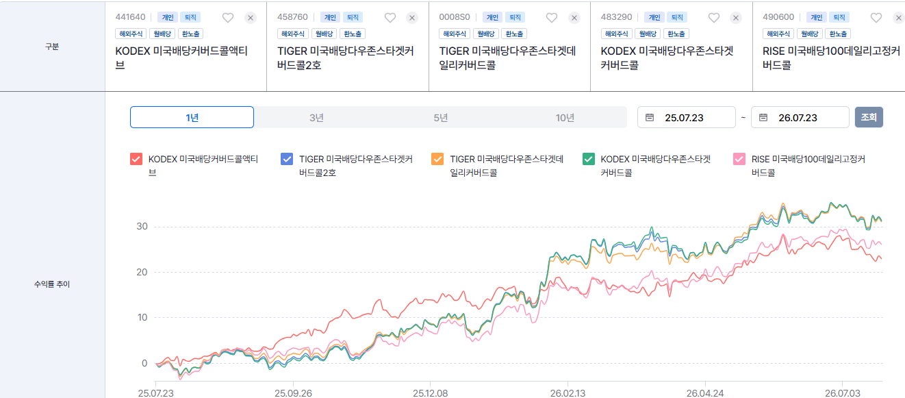This screenshot has height=398, width=905.
Task: Click x-axis date label 25.12.08
Action: tap(430, 393)
